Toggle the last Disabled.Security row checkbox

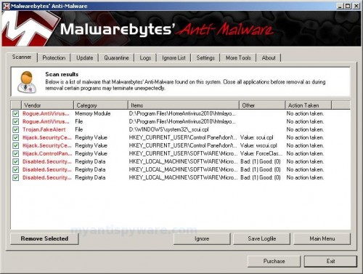[x=16, y=177]
